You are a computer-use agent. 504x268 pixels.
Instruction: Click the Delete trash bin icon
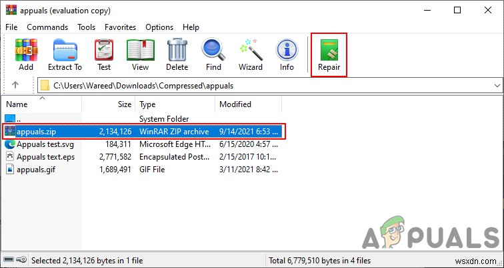click(177, 50)
